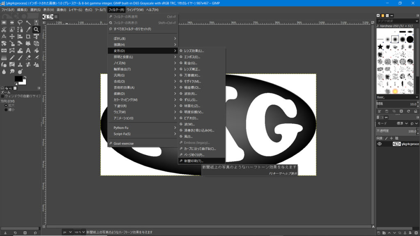Select the Paintbrush tool
The width and height of the screenshot is (420, 236).
coord(20,57)
